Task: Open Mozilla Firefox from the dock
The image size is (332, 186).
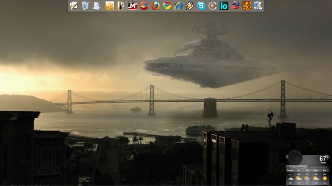Action: click(x=155, y=6)
